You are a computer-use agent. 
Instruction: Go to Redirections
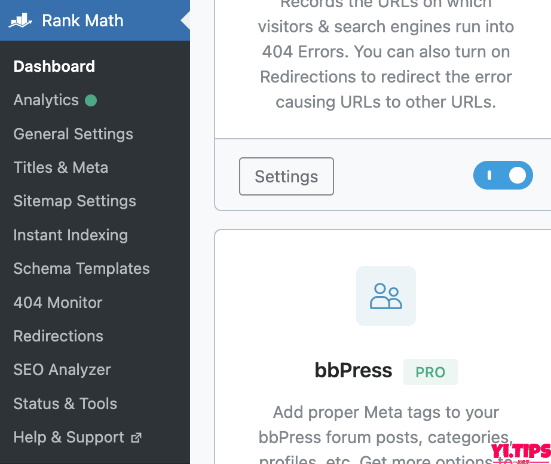point(59,336)
